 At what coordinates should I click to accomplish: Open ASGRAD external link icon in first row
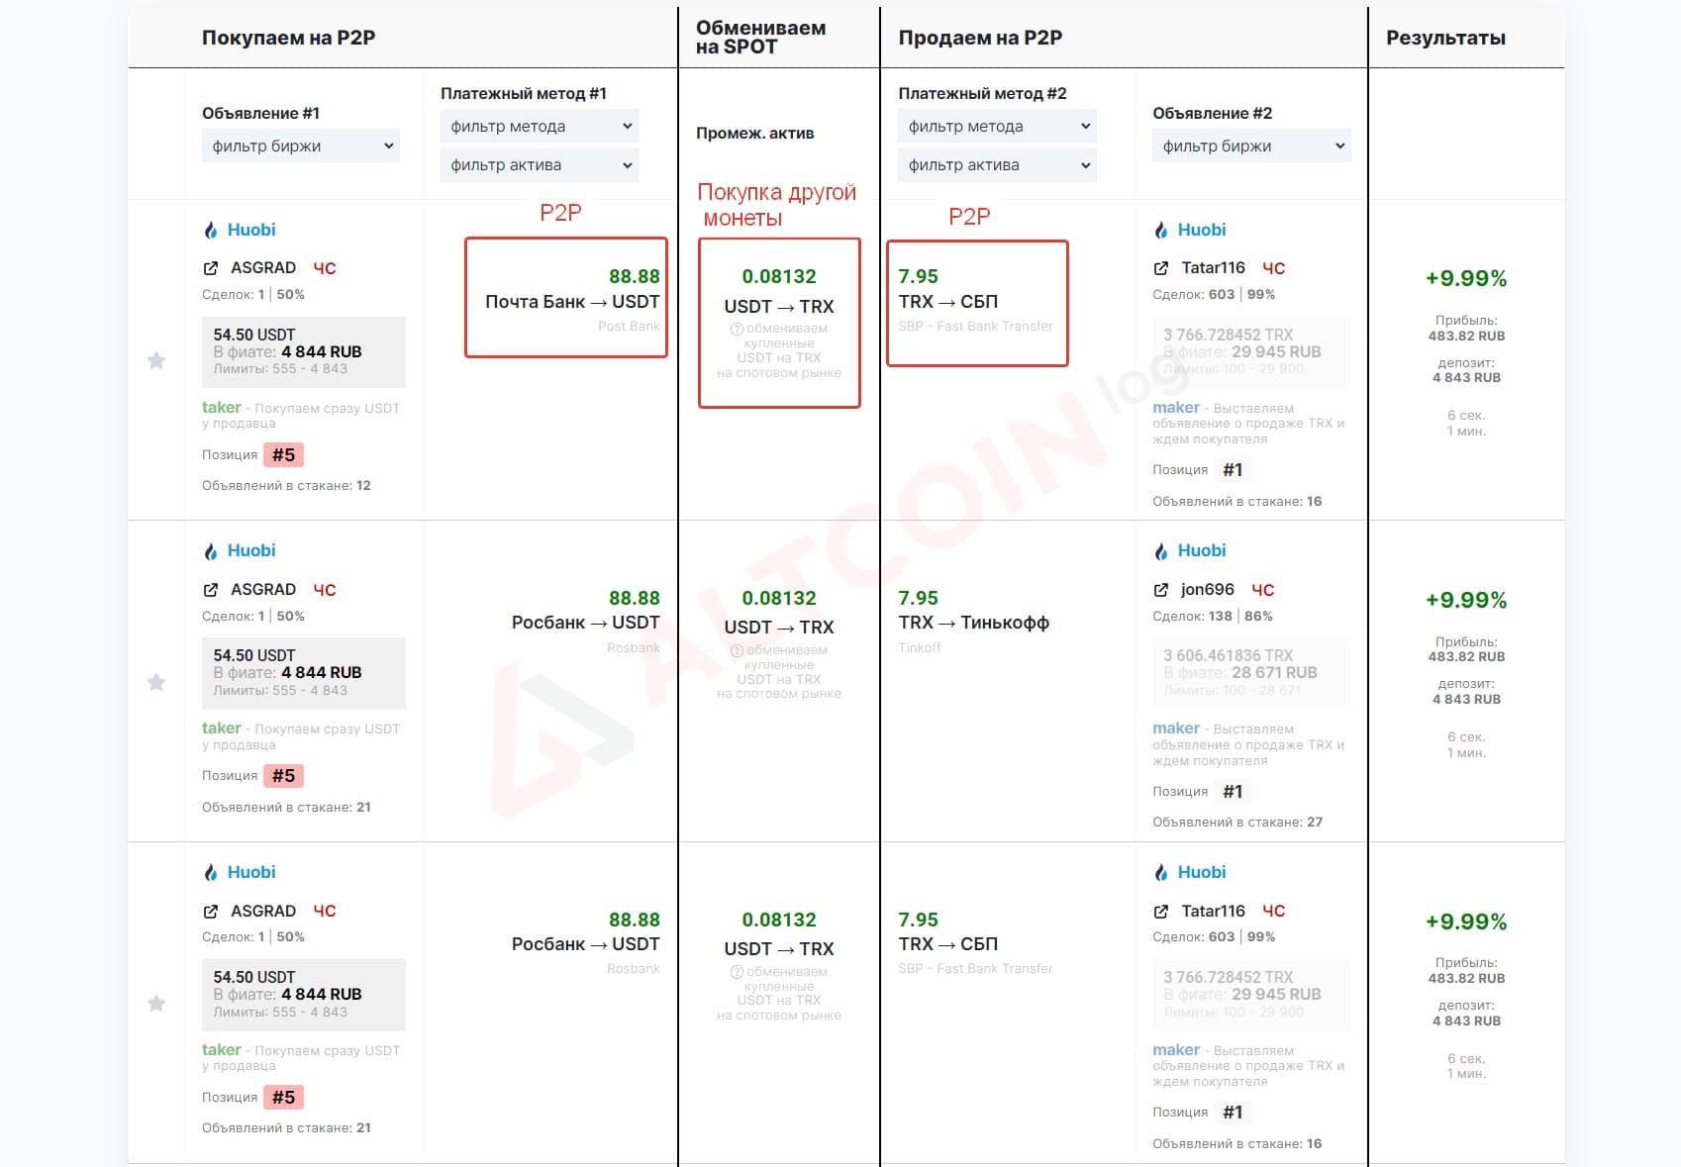point(210,268)
